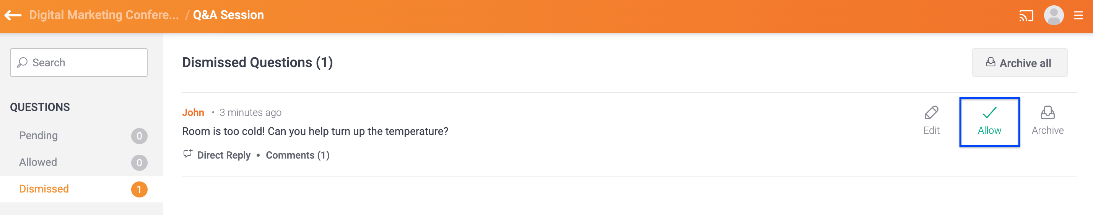This screenshot has height=215, width=1093.
Task: Go back using the left arrow icon
Action: (13, 15)
